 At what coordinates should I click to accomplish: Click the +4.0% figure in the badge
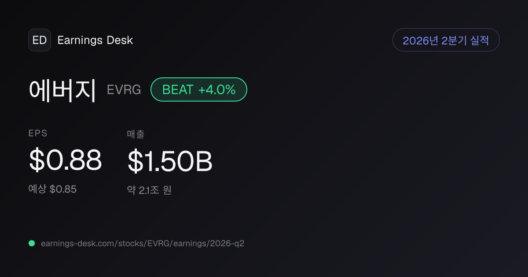tap(217, 90)
